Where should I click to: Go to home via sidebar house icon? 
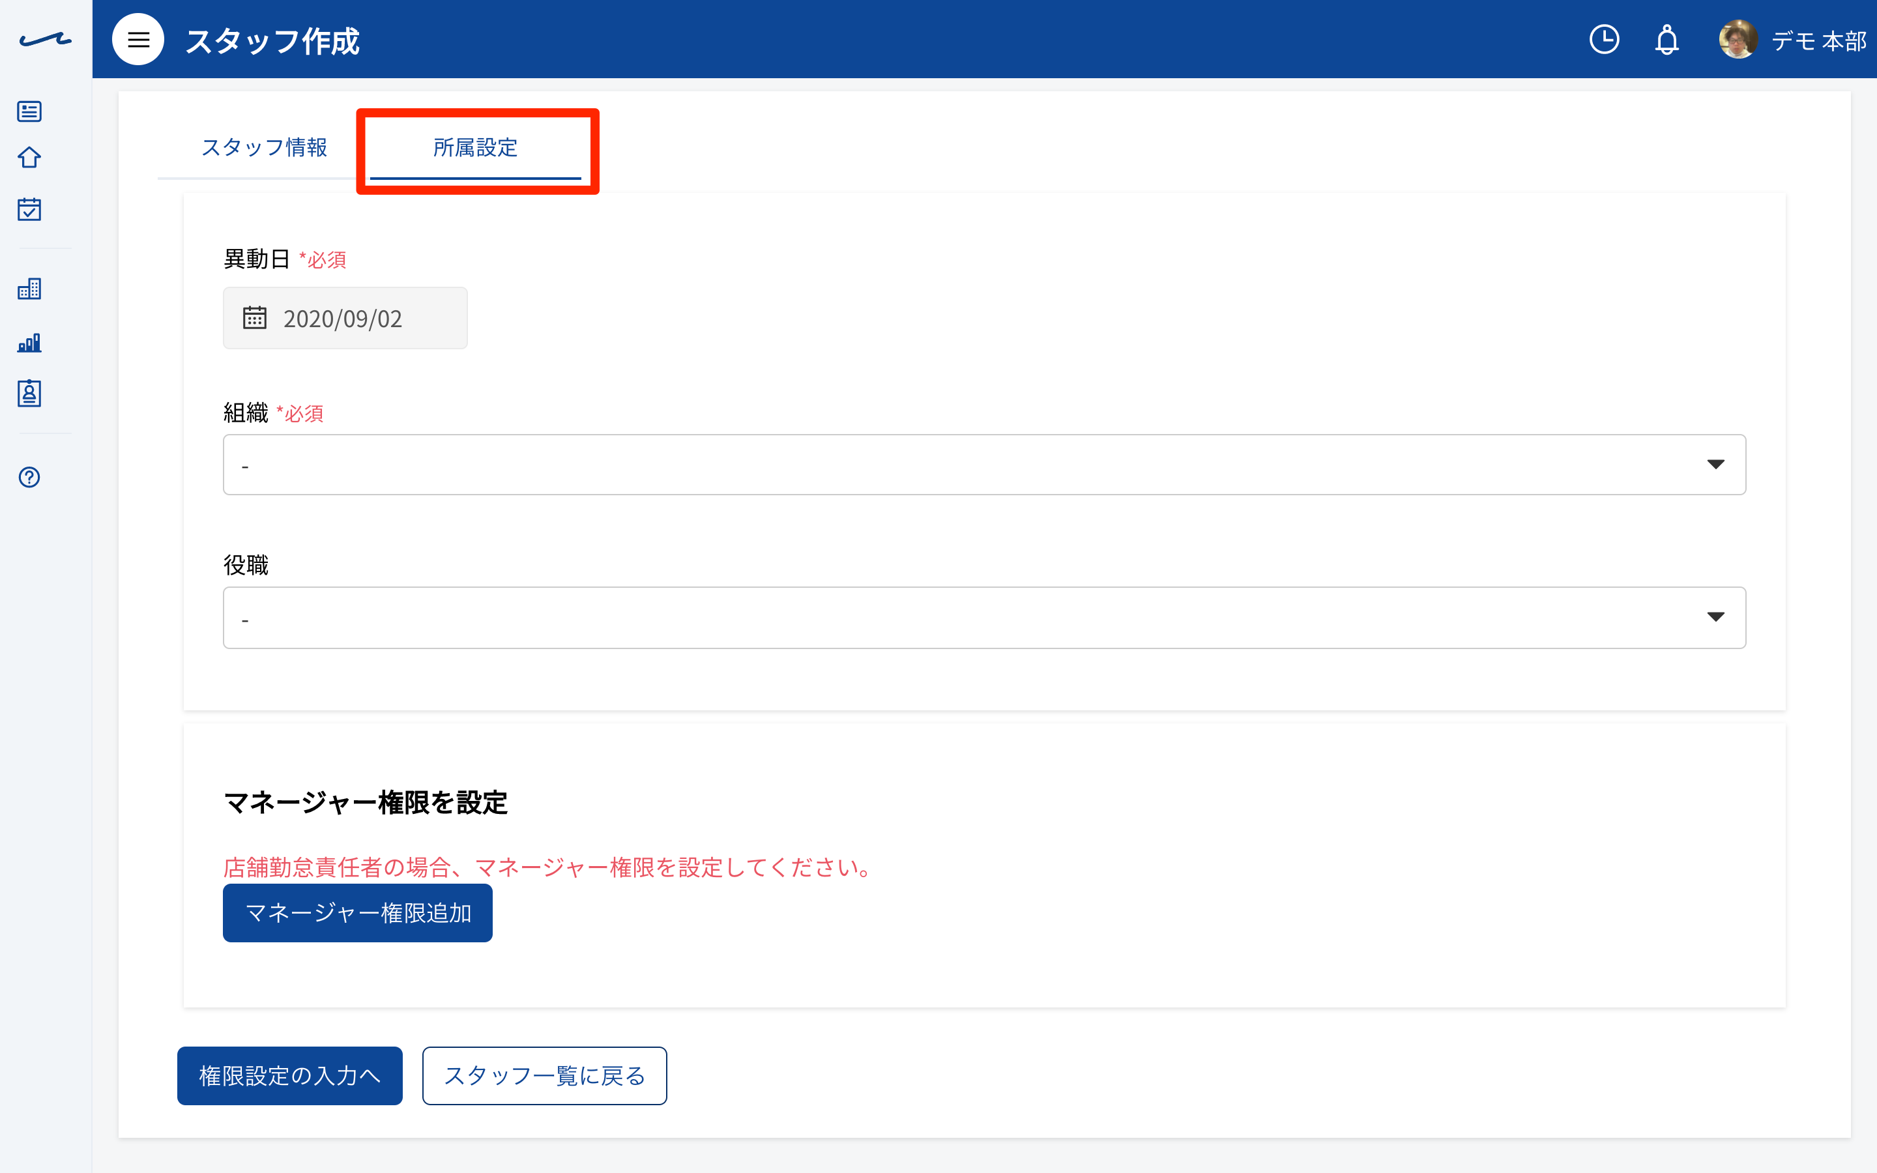(29, 158)
